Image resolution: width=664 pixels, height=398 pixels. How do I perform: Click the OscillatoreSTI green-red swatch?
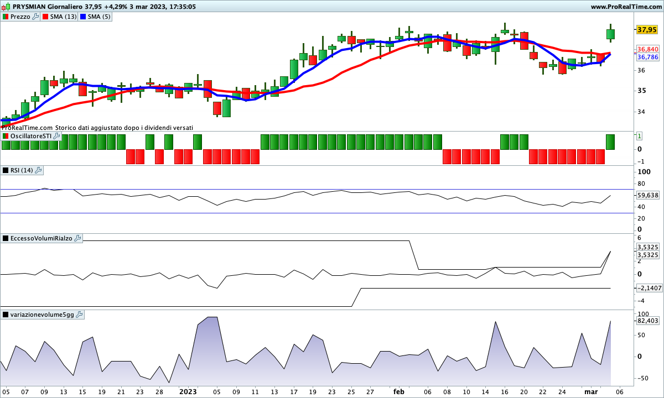coord(6,135)
